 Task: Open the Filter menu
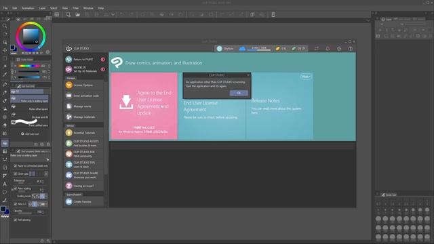click(x=75, y=8)
